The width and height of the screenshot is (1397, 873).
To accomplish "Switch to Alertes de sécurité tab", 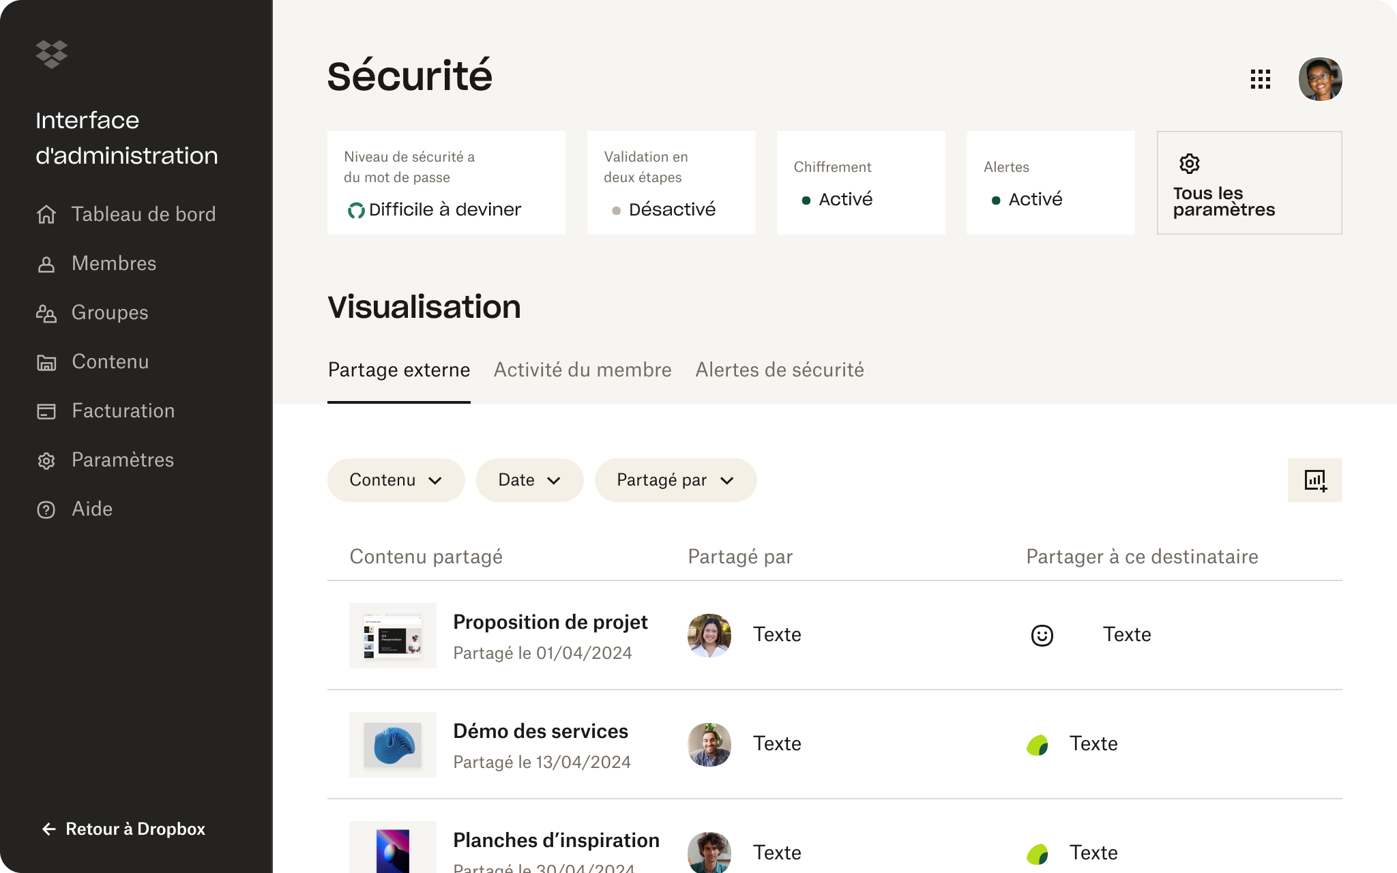I will pos(780,370).
